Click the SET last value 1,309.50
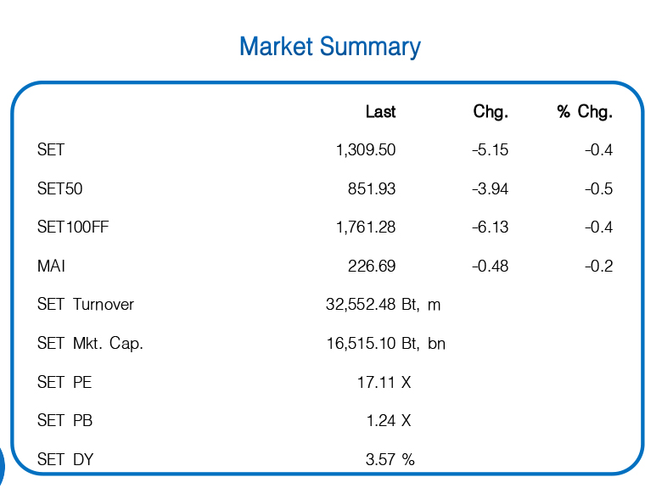The height and width of the screenshot is (494, 662). point(366,150)
